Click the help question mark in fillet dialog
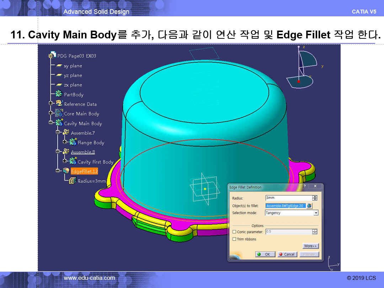The image size is (384, 288). (304, 186)
